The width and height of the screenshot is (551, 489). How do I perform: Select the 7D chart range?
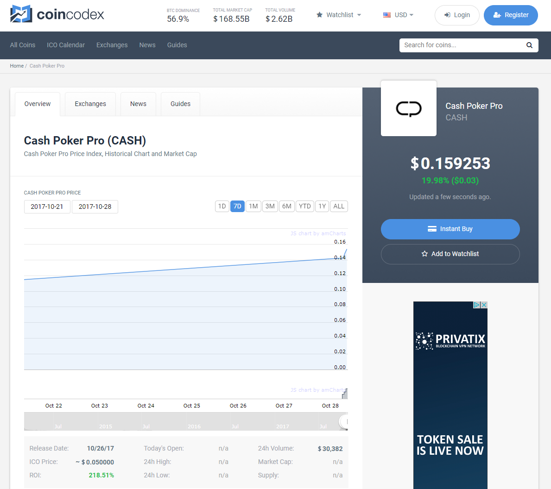[x=238, y=206]
